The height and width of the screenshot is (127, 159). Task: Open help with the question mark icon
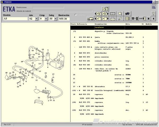coord(153,14)
